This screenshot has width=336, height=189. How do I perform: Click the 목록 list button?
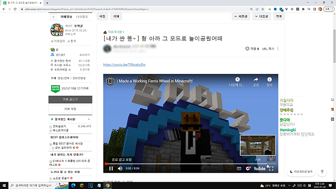(x=279, y=16)
